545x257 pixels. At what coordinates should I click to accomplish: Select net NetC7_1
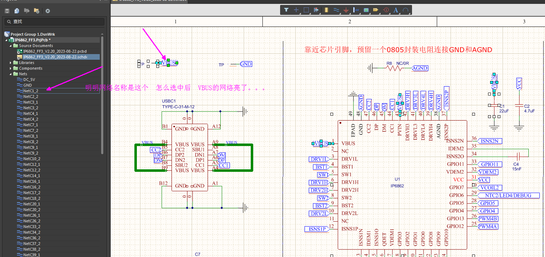31,125
